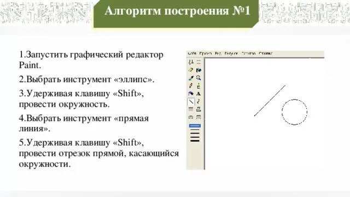Choose the thickest line width option
The height and width of the screenshot is (197, 350).
195,141
